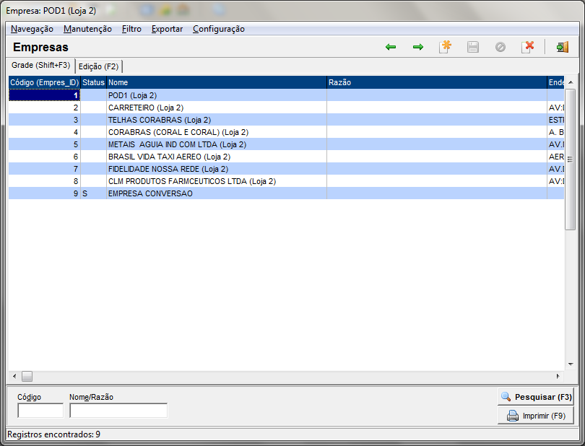The image size is (585, 446).
Task: Switch to the Edição (F2) tab
Action: [x=98, y=66]
